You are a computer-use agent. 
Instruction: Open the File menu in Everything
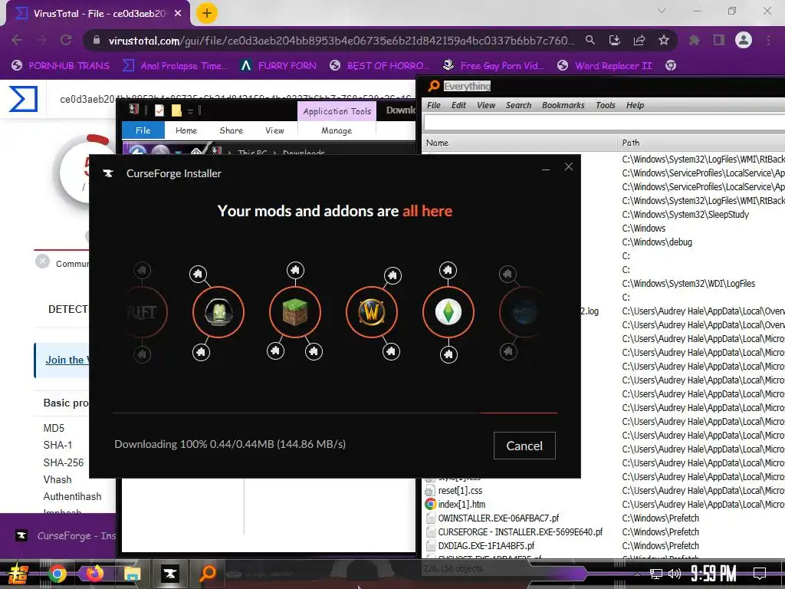pyautogui.click(x=434, y=105)
